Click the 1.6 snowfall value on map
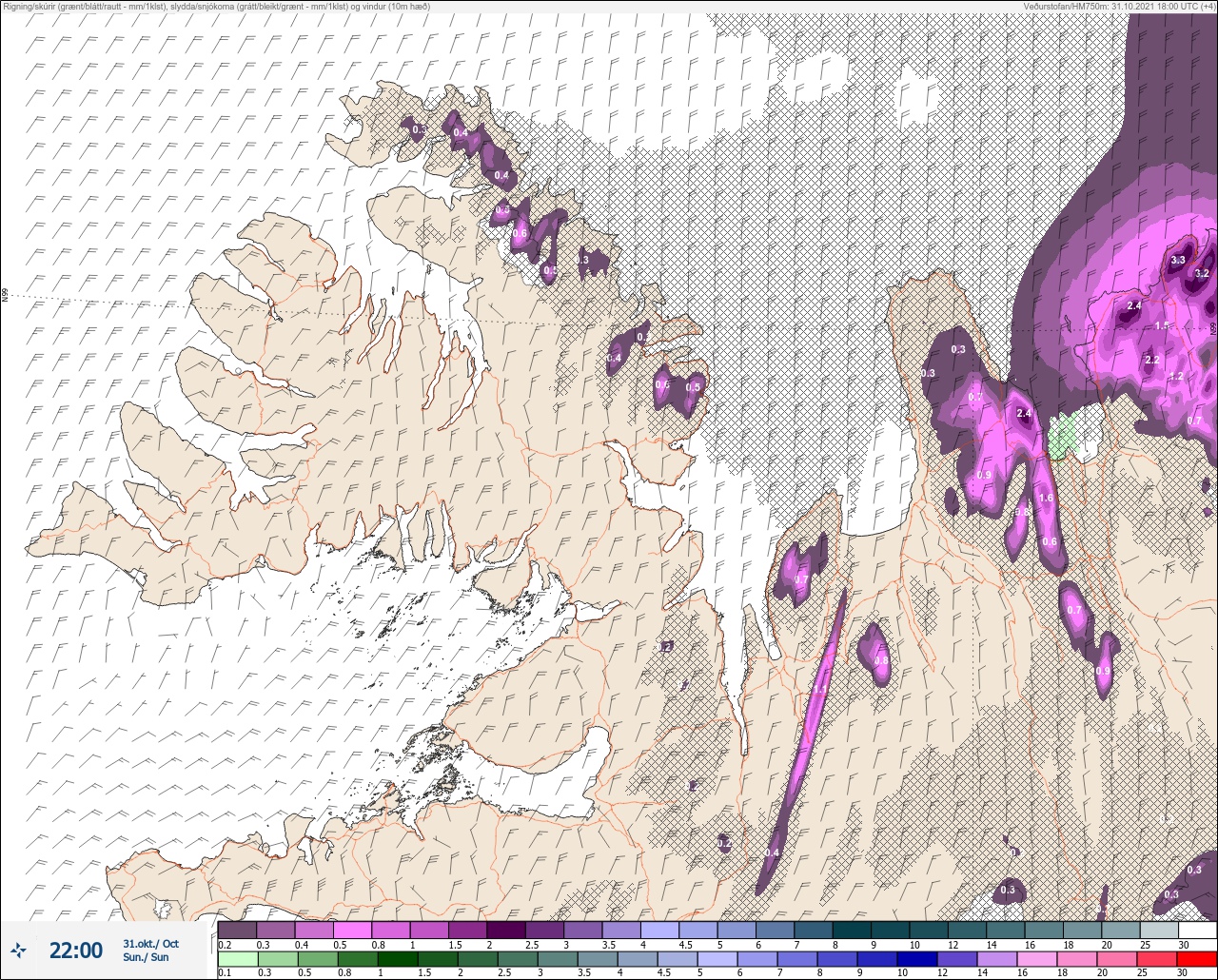This screenshot has width=1218, height=980. click(x=1046, y=499)
